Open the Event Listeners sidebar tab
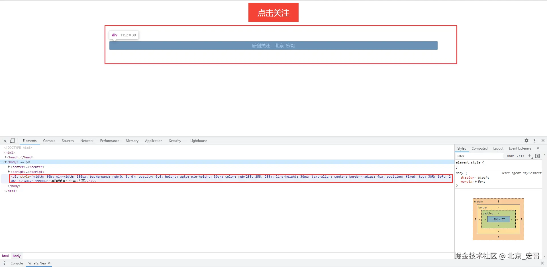The width and height of the screenshot is (547, 267). tap(520, 148)
